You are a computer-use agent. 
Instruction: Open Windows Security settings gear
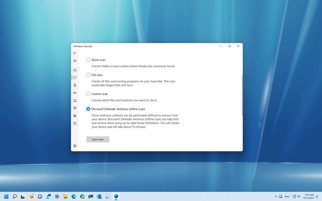(75, 146)
